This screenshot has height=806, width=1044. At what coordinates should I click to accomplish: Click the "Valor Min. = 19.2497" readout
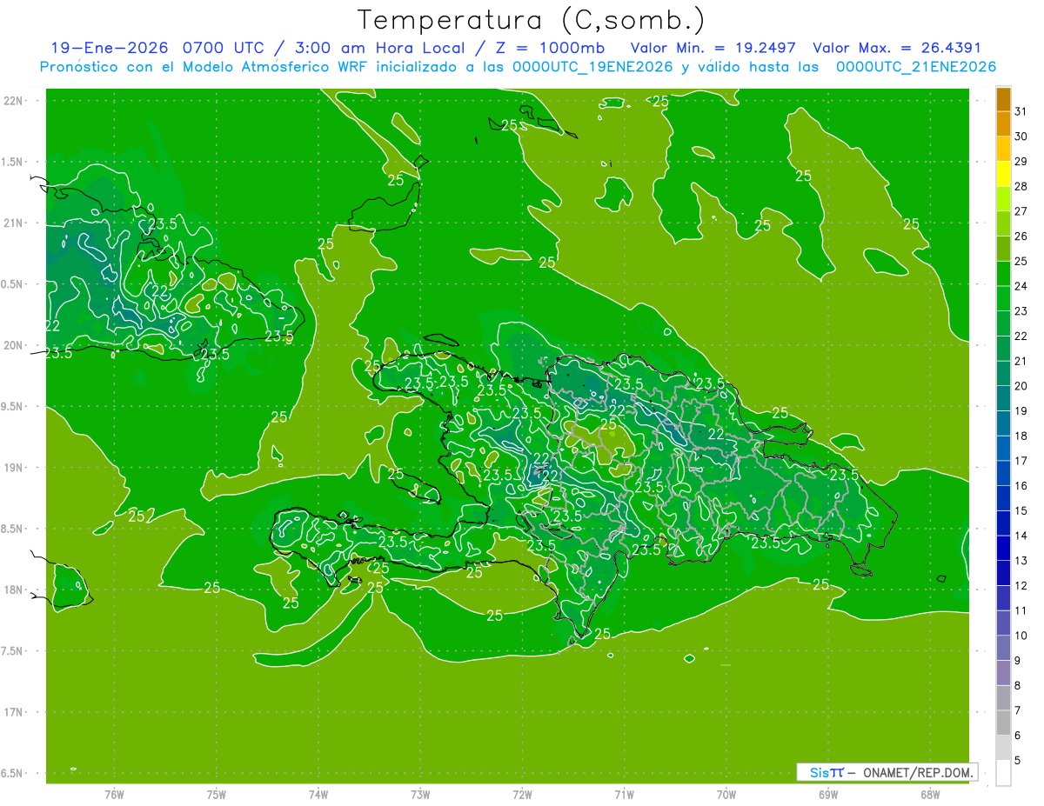click(714, 48)
